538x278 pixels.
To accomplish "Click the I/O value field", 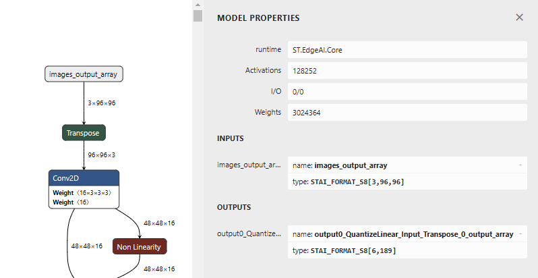I will tap(407, 92).
